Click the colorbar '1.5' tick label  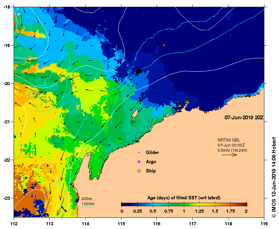(215, 211)
